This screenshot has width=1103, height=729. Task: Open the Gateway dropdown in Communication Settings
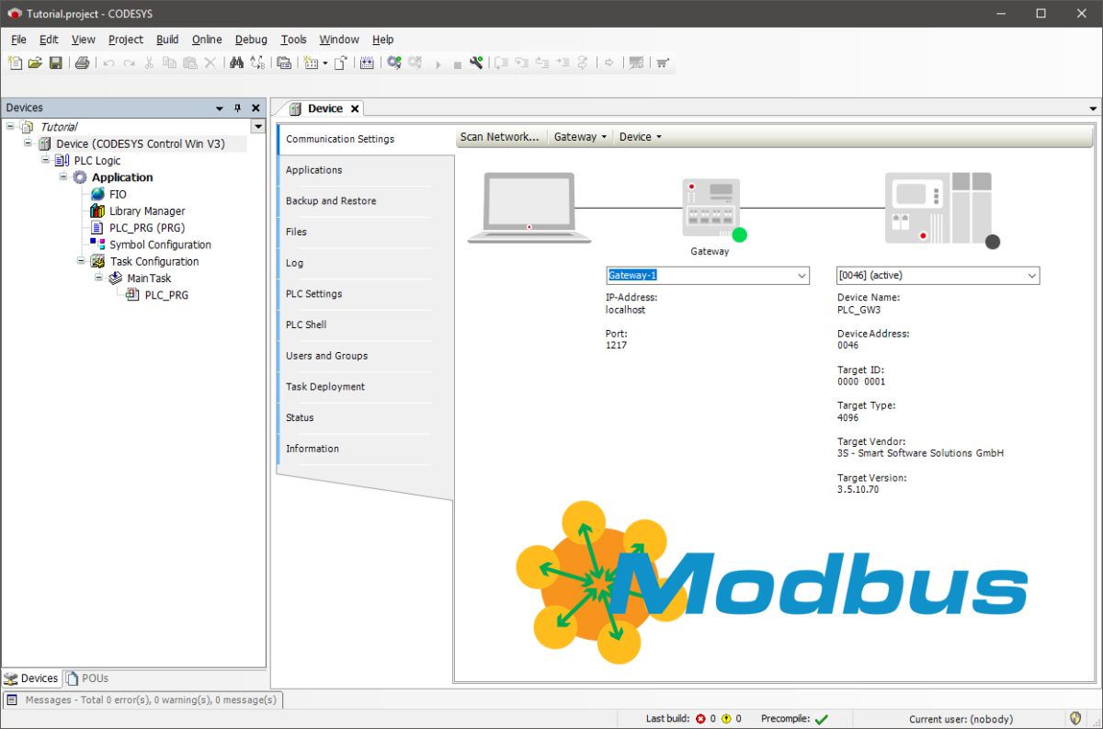point(580,137)
